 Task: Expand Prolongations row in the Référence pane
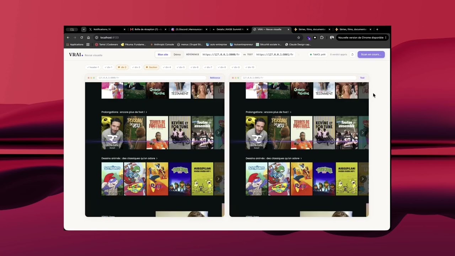click(124, 112)
